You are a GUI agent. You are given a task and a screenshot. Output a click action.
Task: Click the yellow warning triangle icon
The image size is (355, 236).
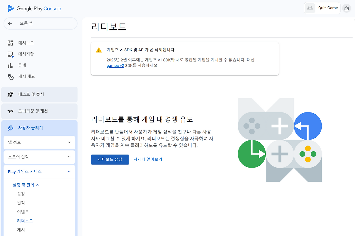pyautogui.click(x=99, y=50)
